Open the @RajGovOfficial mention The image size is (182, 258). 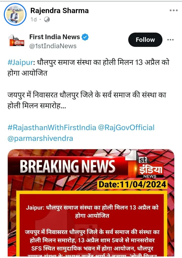pyautogui.click(x=126, y=128)
